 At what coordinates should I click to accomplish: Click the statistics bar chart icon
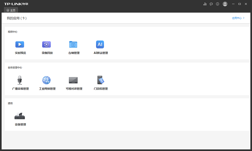click(205, 4)
